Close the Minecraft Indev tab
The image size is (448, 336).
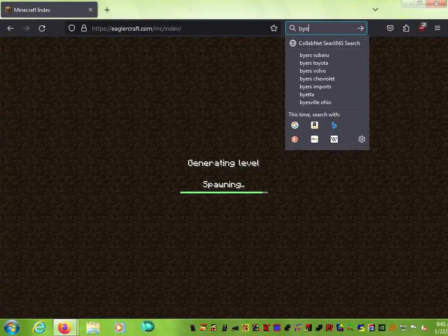pos(90,10)
